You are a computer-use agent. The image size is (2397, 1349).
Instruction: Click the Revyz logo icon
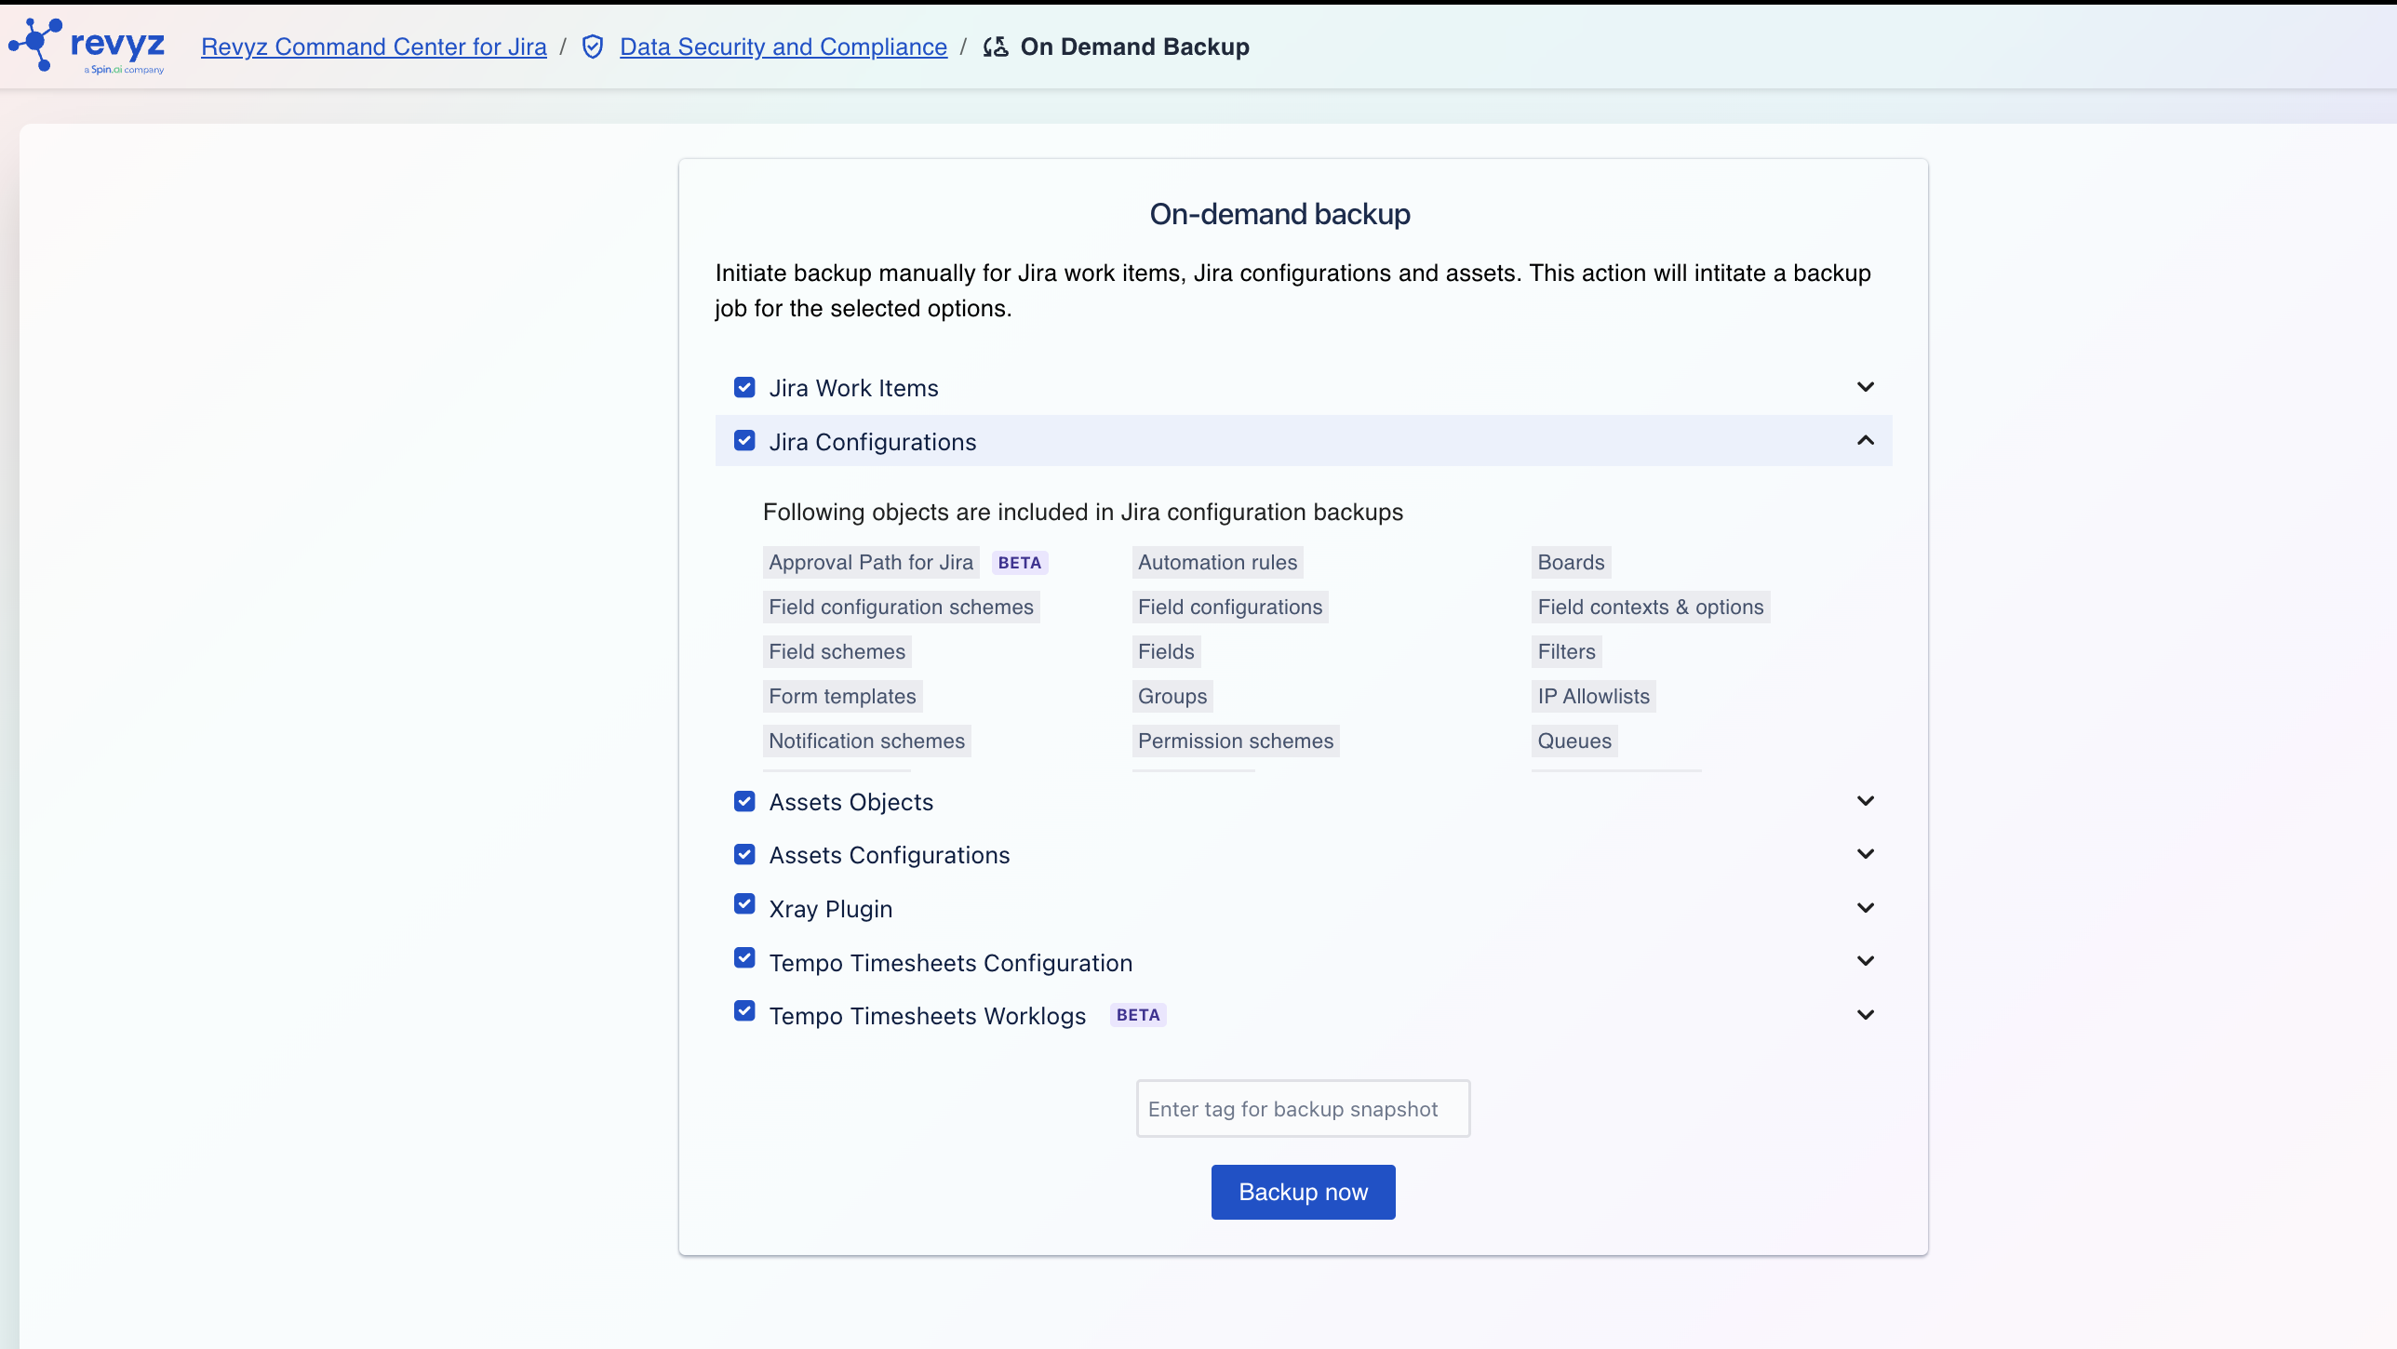(x=35, y=44)
